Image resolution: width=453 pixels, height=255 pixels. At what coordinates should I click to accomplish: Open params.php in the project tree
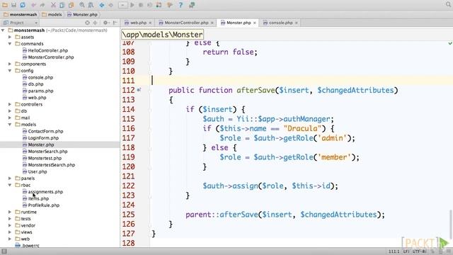[40, 91]
